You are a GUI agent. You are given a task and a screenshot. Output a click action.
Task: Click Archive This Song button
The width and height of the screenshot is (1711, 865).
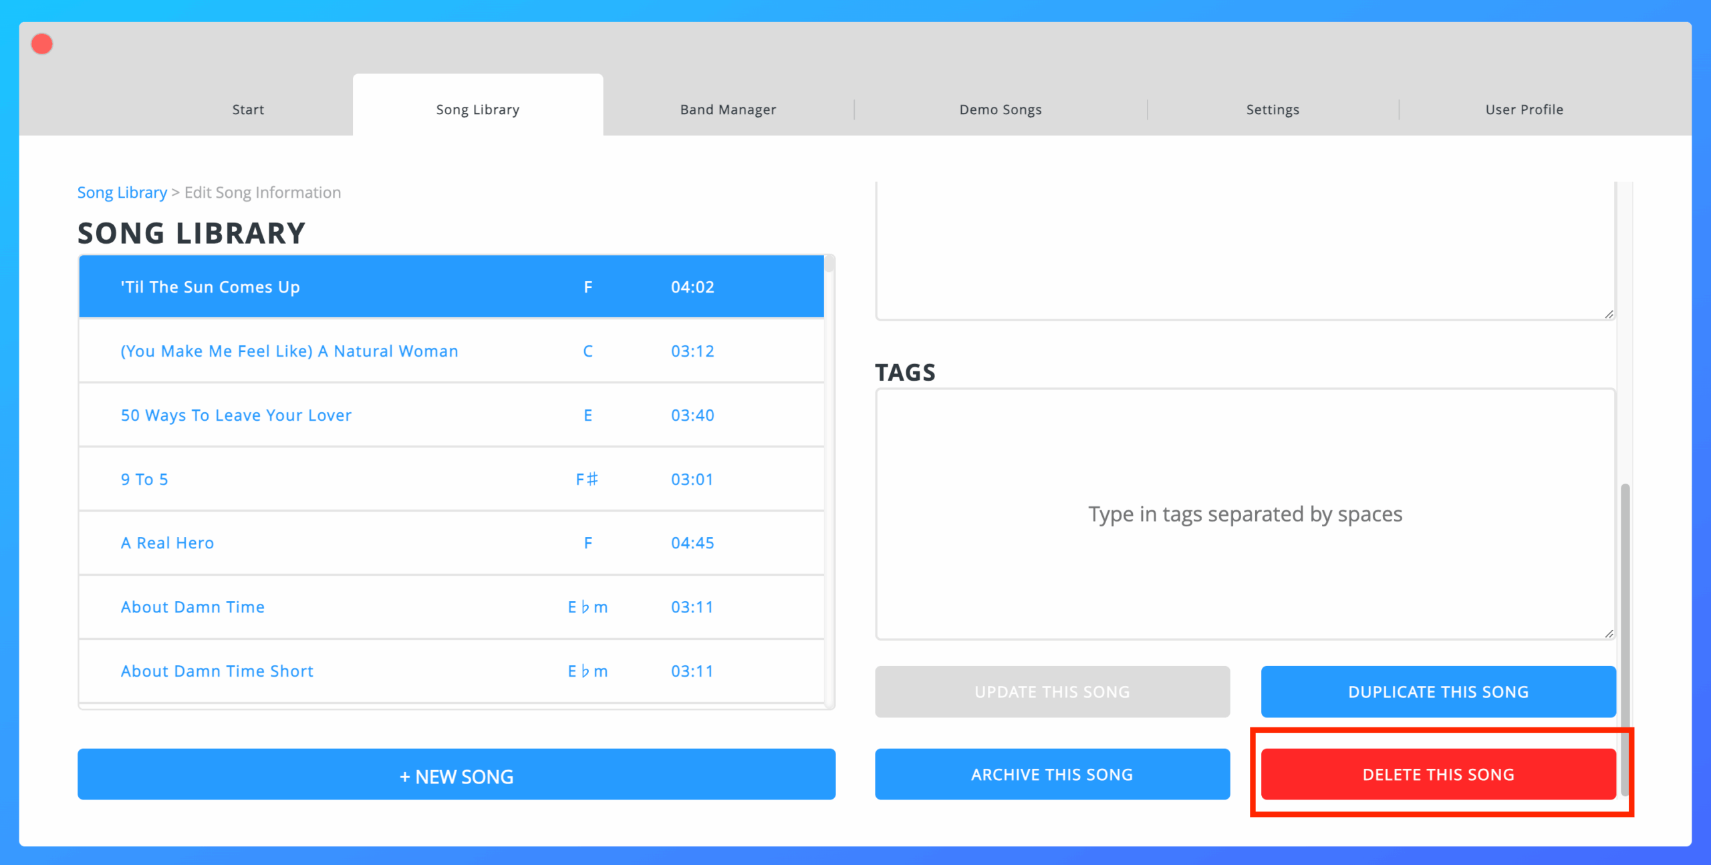1052,775
